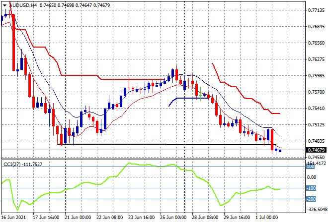Click the 28 Jun 08:00 time label
Viewport: 328px width, 223px height.
[x=205, y=218]
